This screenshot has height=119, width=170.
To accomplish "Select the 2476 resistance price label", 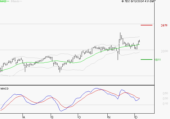I will coord(164,25).
